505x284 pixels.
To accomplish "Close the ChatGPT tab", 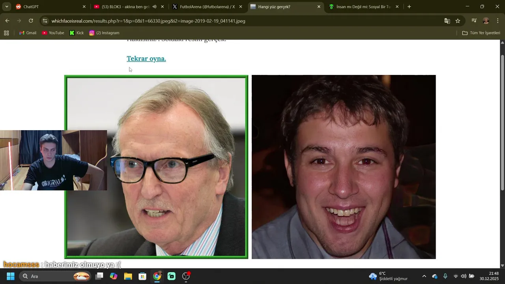I will pos(84,7).
